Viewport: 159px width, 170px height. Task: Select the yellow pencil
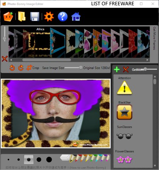coord(88,158)
